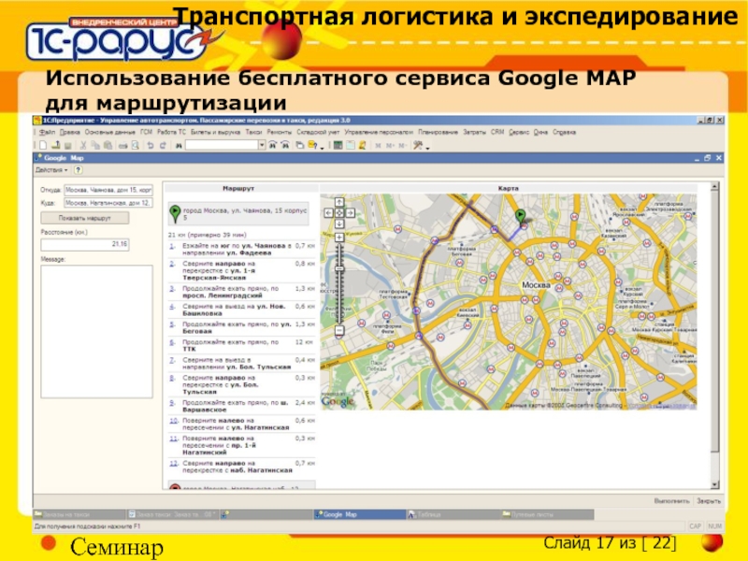Expand the tools icon dropdown arrow
Viewport: 748px width, 561px height.
point(427,147)
